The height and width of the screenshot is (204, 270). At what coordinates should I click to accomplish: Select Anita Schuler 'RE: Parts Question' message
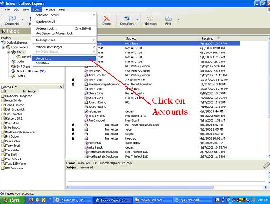(x=153, y=75)
